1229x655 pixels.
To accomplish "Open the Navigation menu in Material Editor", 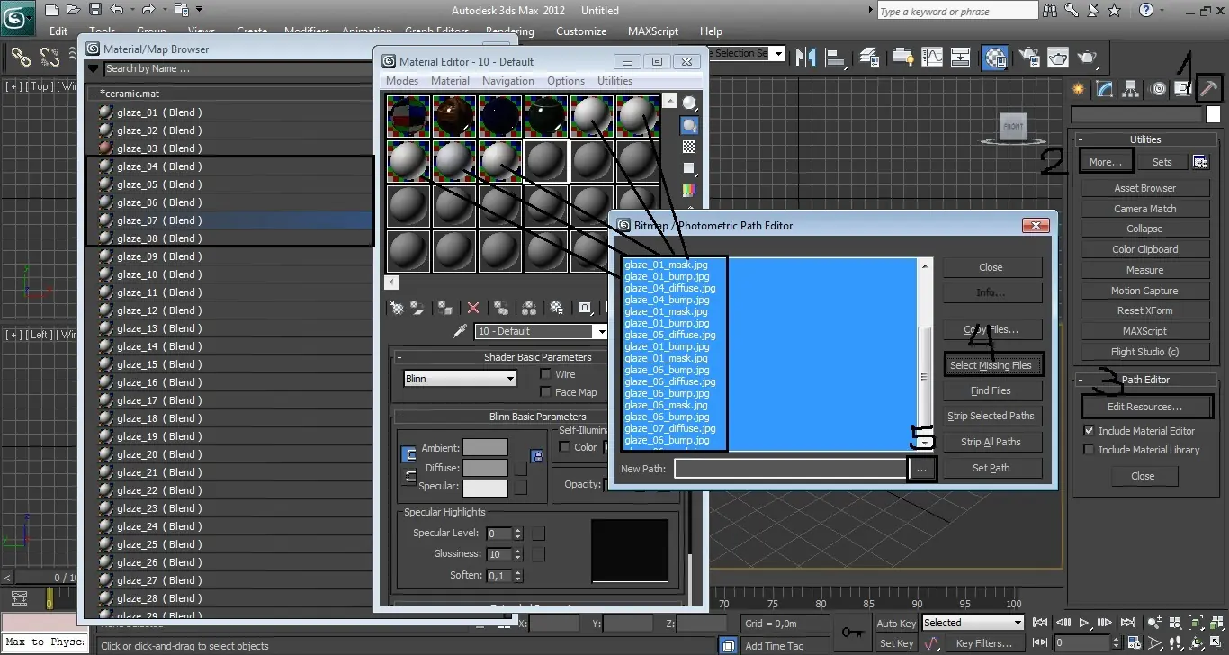I will [508, 80].
